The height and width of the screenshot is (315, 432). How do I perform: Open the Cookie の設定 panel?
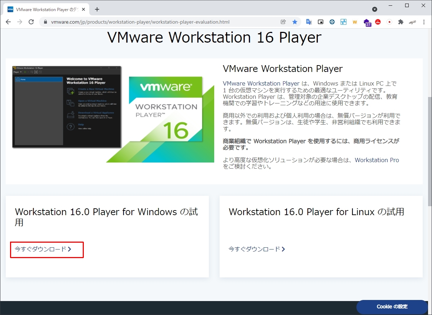392,307
